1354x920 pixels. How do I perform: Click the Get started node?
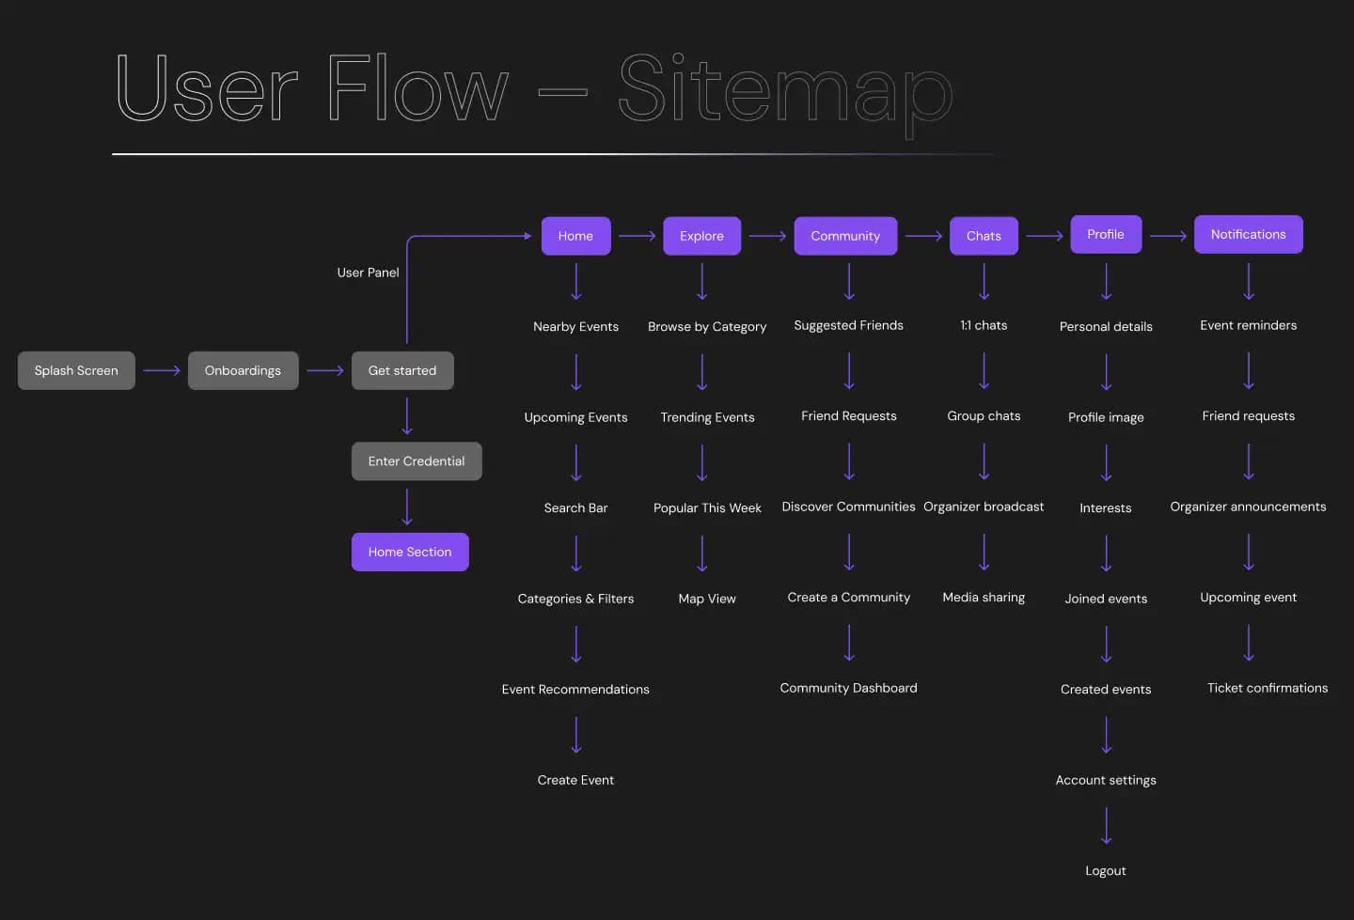tap(402, 370)
